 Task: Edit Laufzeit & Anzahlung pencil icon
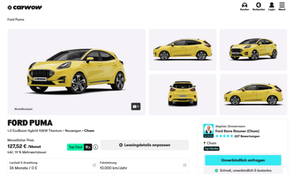pyautogui.click(x=94, y=165)
